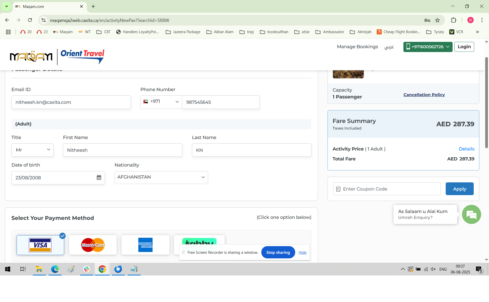
Task: Click the Maqam logo in header
Action: [x=31, y=56]
